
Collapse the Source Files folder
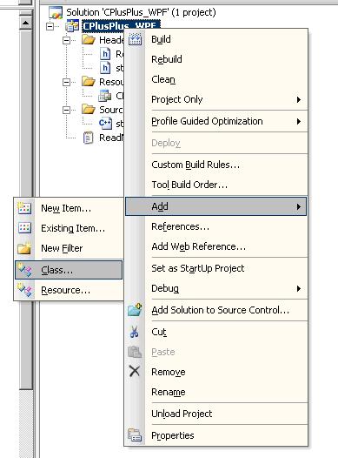66,110
